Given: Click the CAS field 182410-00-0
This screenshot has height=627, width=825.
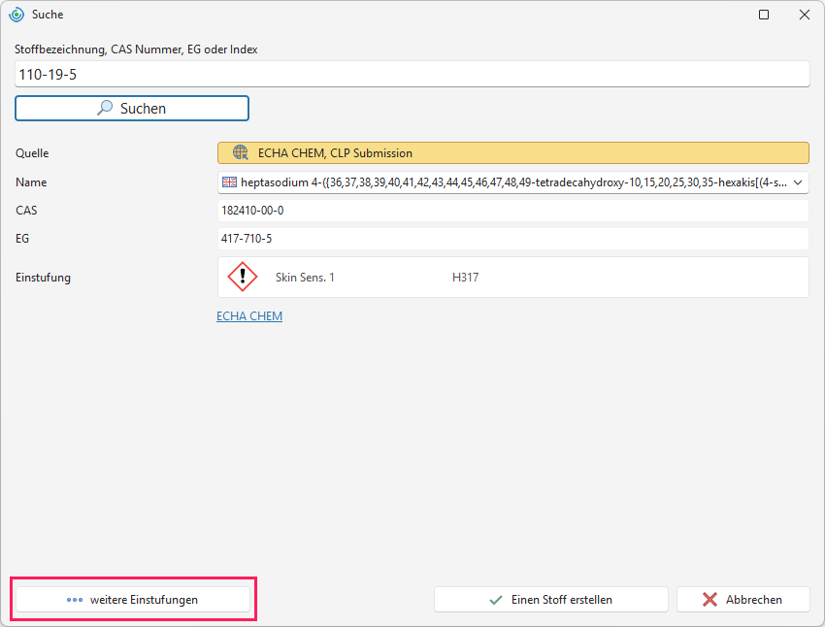Looking at the screenshot, I should click(513, 211).
